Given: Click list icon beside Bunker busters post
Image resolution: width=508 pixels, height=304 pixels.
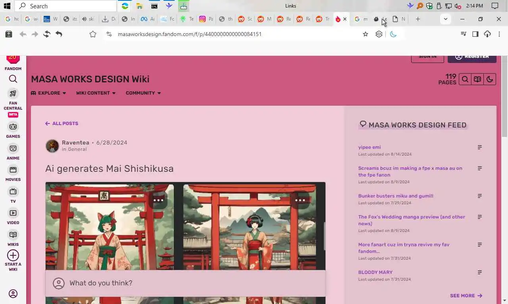Looking at the screenshot, I should coord(479,196).
